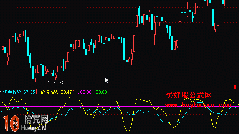The image size is (239, 134).
Task: Select the magenta 80.00 level value
Action: (86, 92)
